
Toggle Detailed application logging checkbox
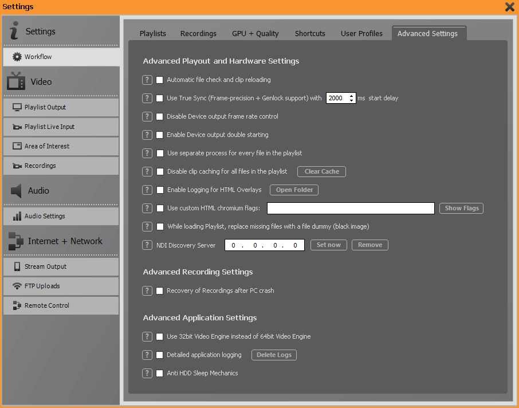pos(160,355)
